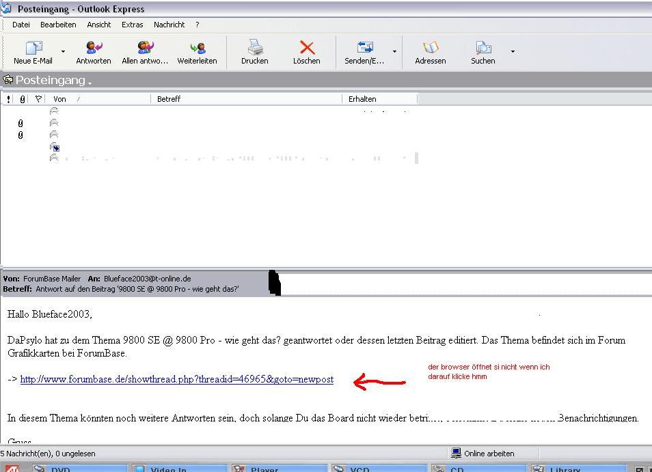Open the Bearbeiten menu
The image size is (652, 472).
point(58,25)
